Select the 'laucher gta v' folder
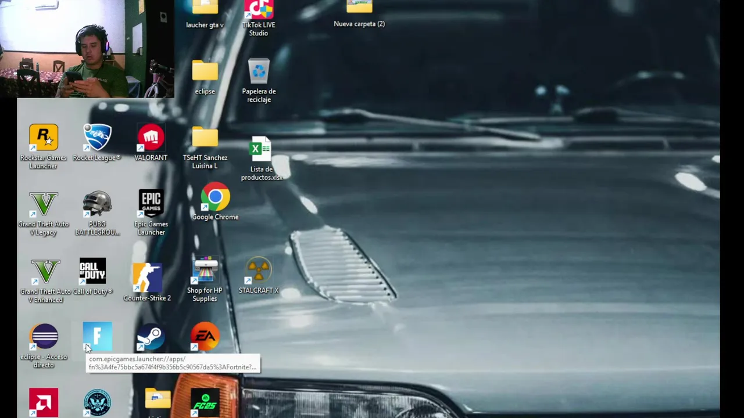The image size is (744, 418). (205, 8)
